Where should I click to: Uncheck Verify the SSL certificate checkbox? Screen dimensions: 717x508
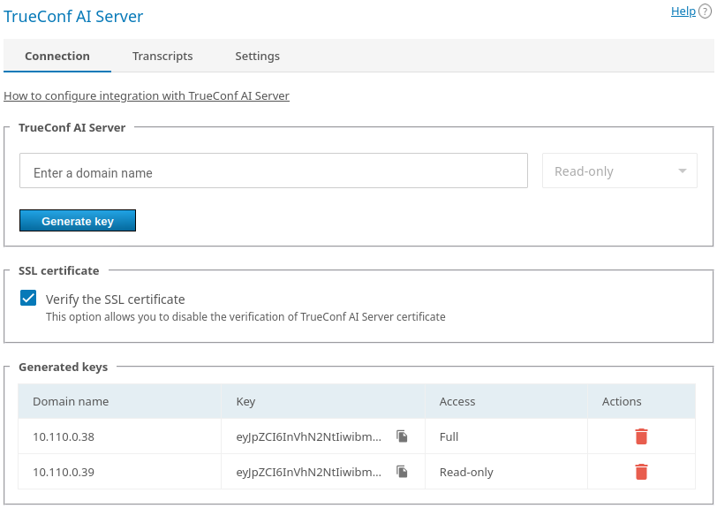click(28, 299)
